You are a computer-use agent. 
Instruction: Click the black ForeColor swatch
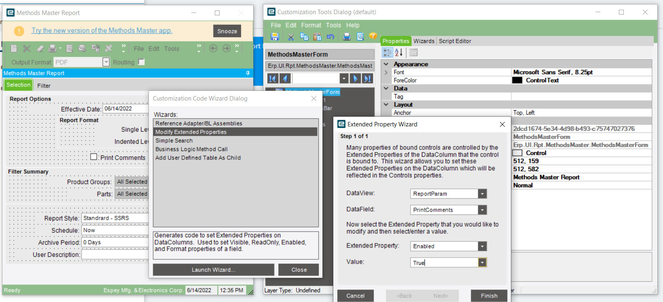tap(517, 80)
